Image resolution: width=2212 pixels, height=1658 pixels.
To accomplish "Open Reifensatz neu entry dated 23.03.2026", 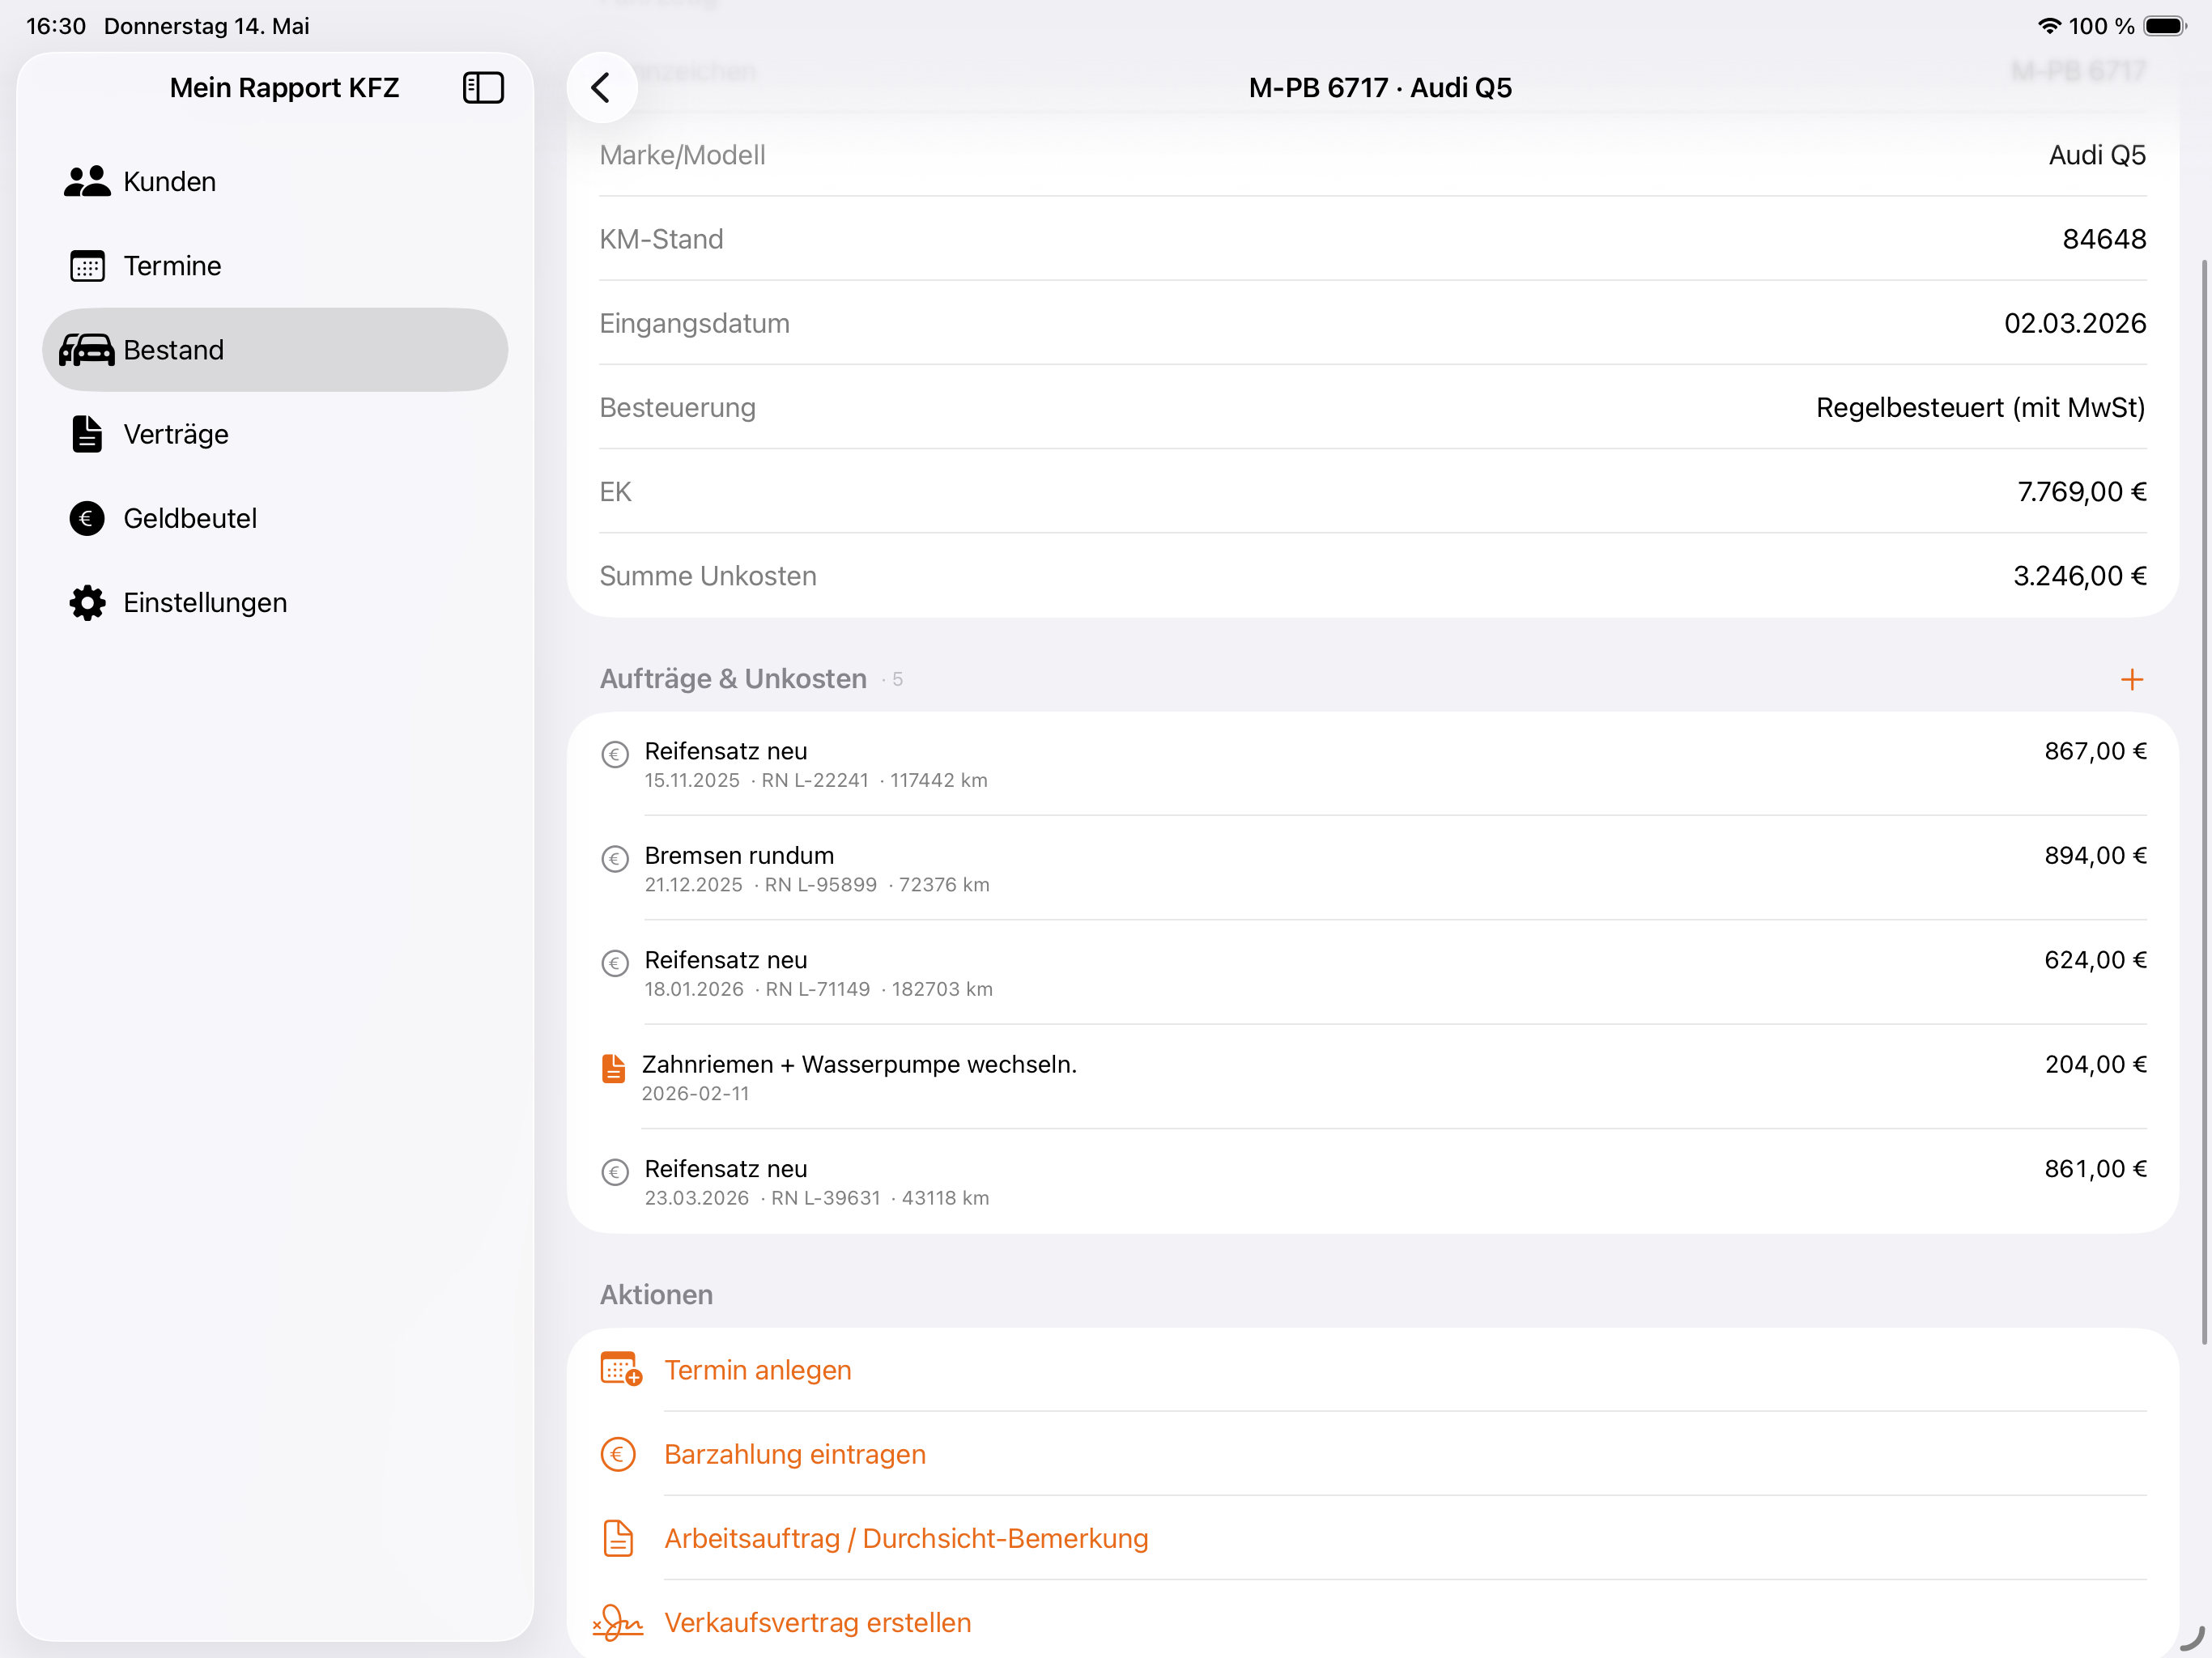I will tap(1372, 1182).
